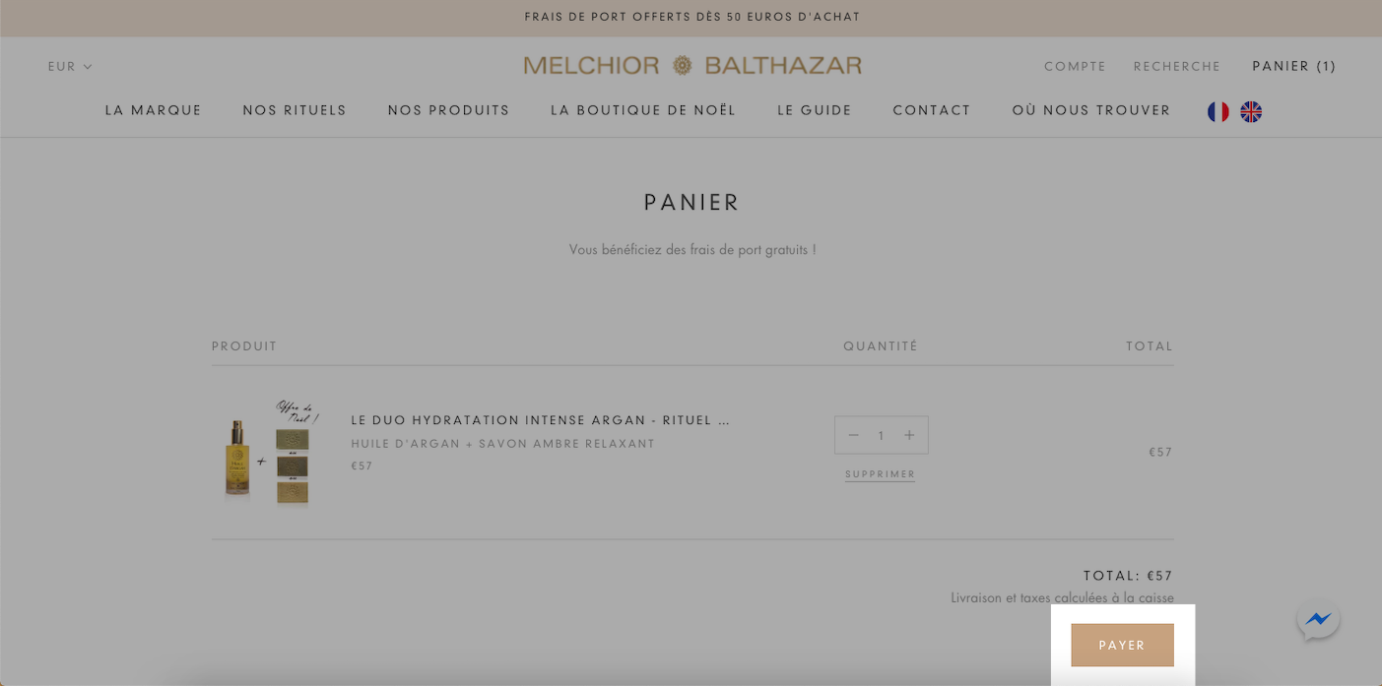This screenshot has width=1382, height=686.
Task: Remove item with Supprimer link
Action: point(880,474)
